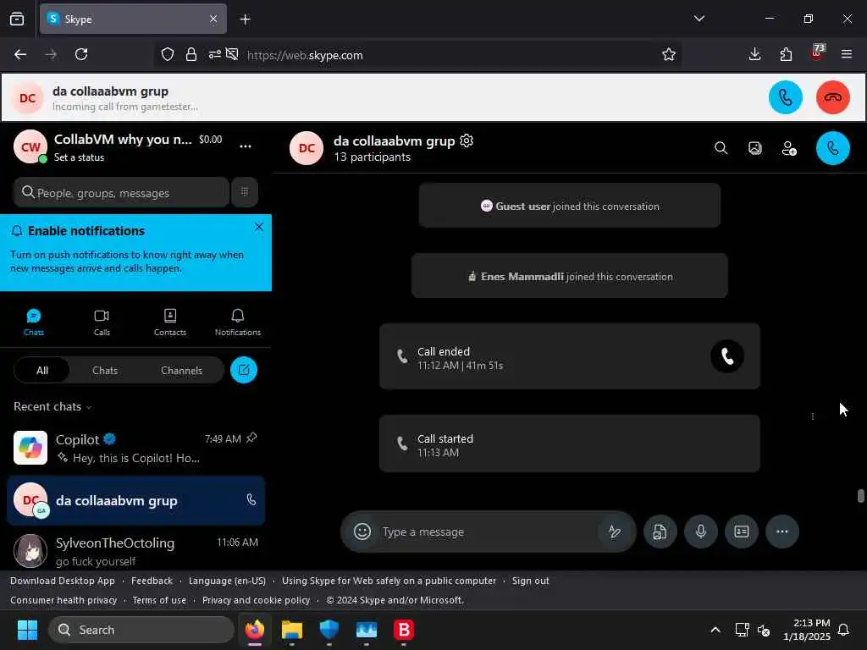This screenshot has width=867, height=650.
Task: Open the da collaaabvm grup chat in list
Action: [x=135, y=501]
